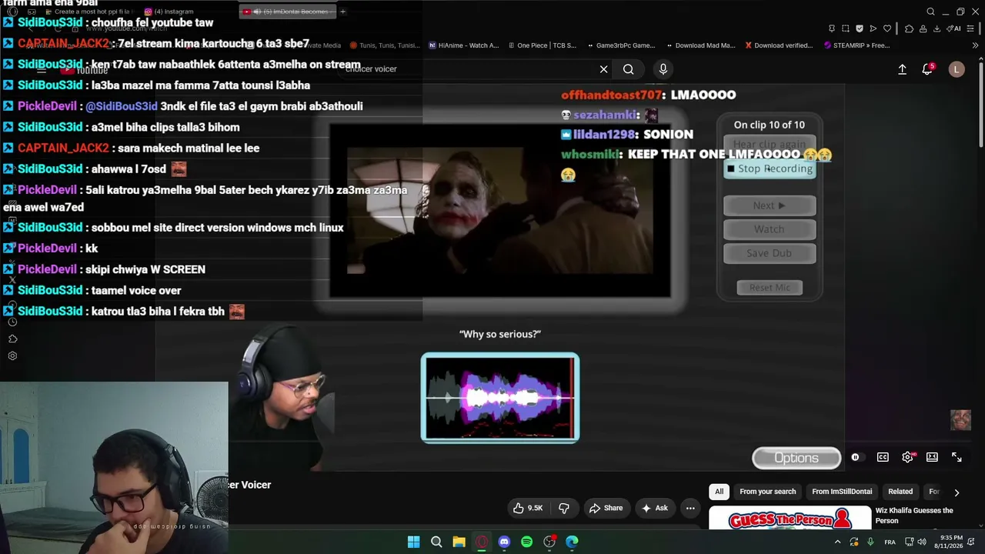Viewport: 985px width, 554px height.
Task: Click the YouTube search magnifier button
Action: pyautogui.click(x=629, y=69)
